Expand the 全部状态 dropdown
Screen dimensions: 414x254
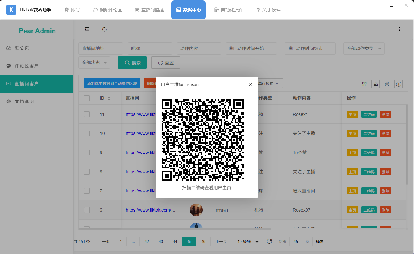click(94, 63)
